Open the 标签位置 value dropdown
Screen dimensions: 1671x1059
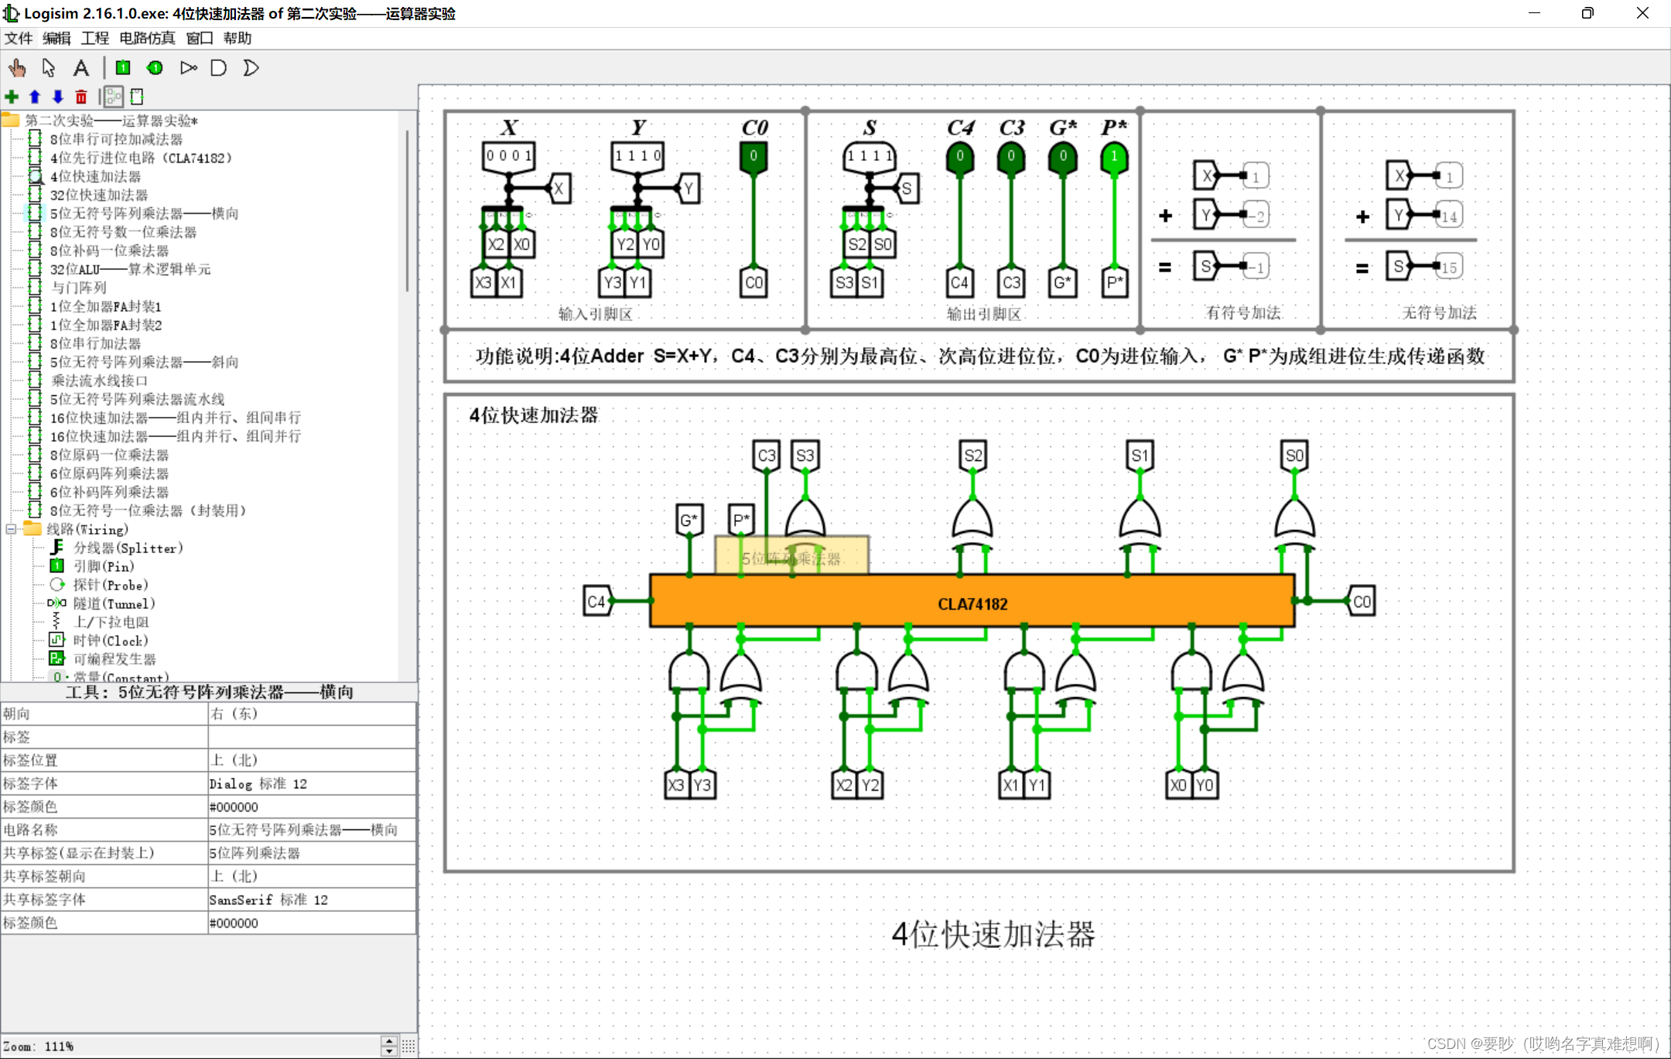click(x=311, y=760)
